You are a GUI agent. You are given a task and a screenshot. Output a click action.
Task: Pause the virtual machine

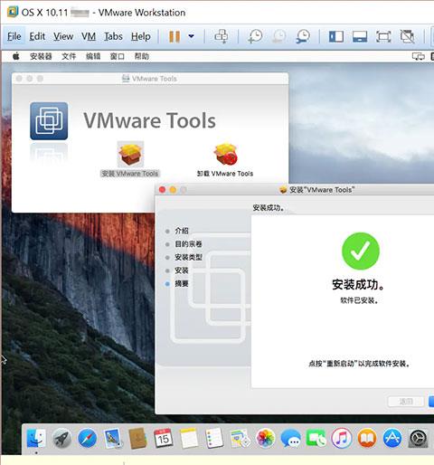pyautogui.click(x=175, y=36)
